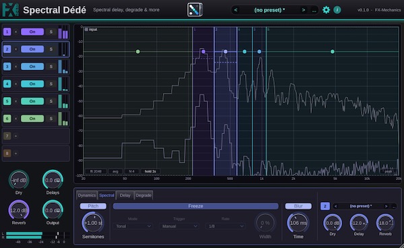The width and height of the screenshot is (404, 248).
Task: Switch to the Dynamics tab
Action: [x=87, y=195]
